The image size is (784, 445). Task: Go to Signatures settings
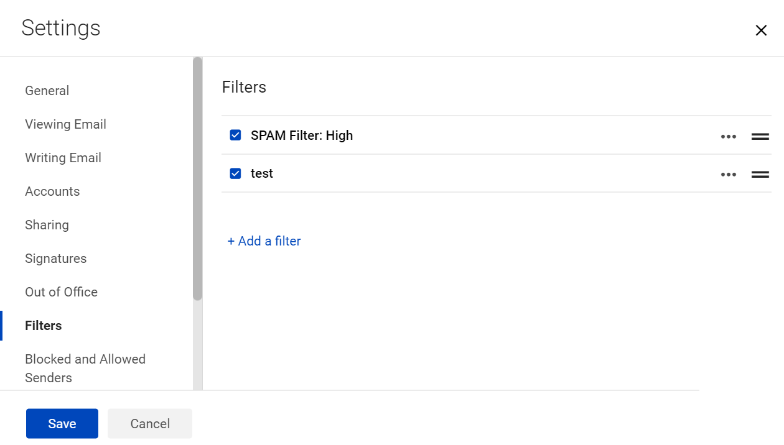tap(55, 258)
